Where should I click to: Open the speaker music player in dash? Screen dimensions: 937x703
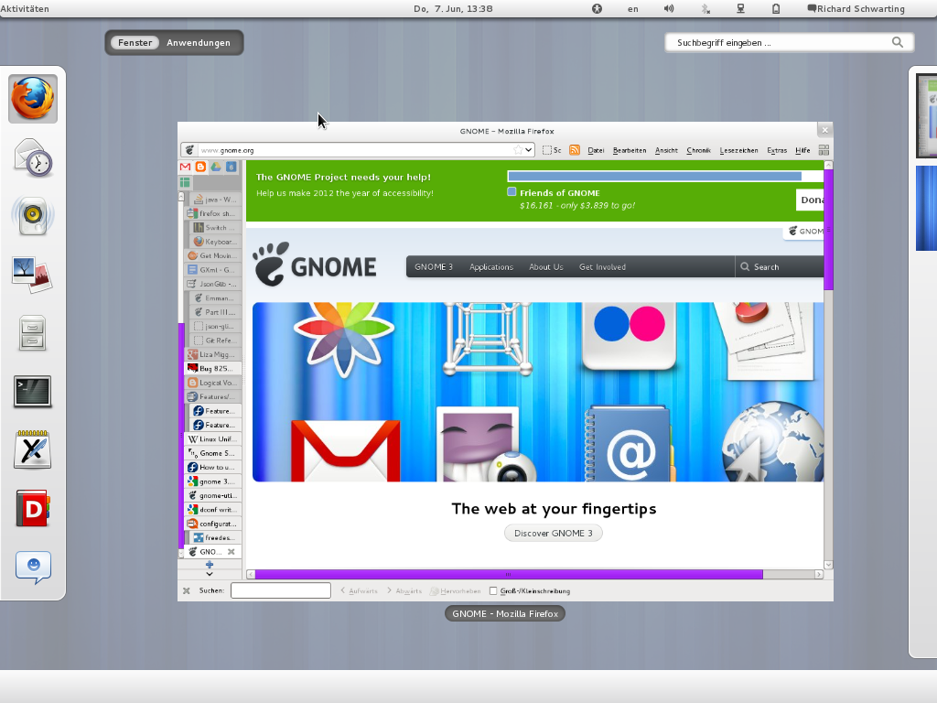[33, 215]
